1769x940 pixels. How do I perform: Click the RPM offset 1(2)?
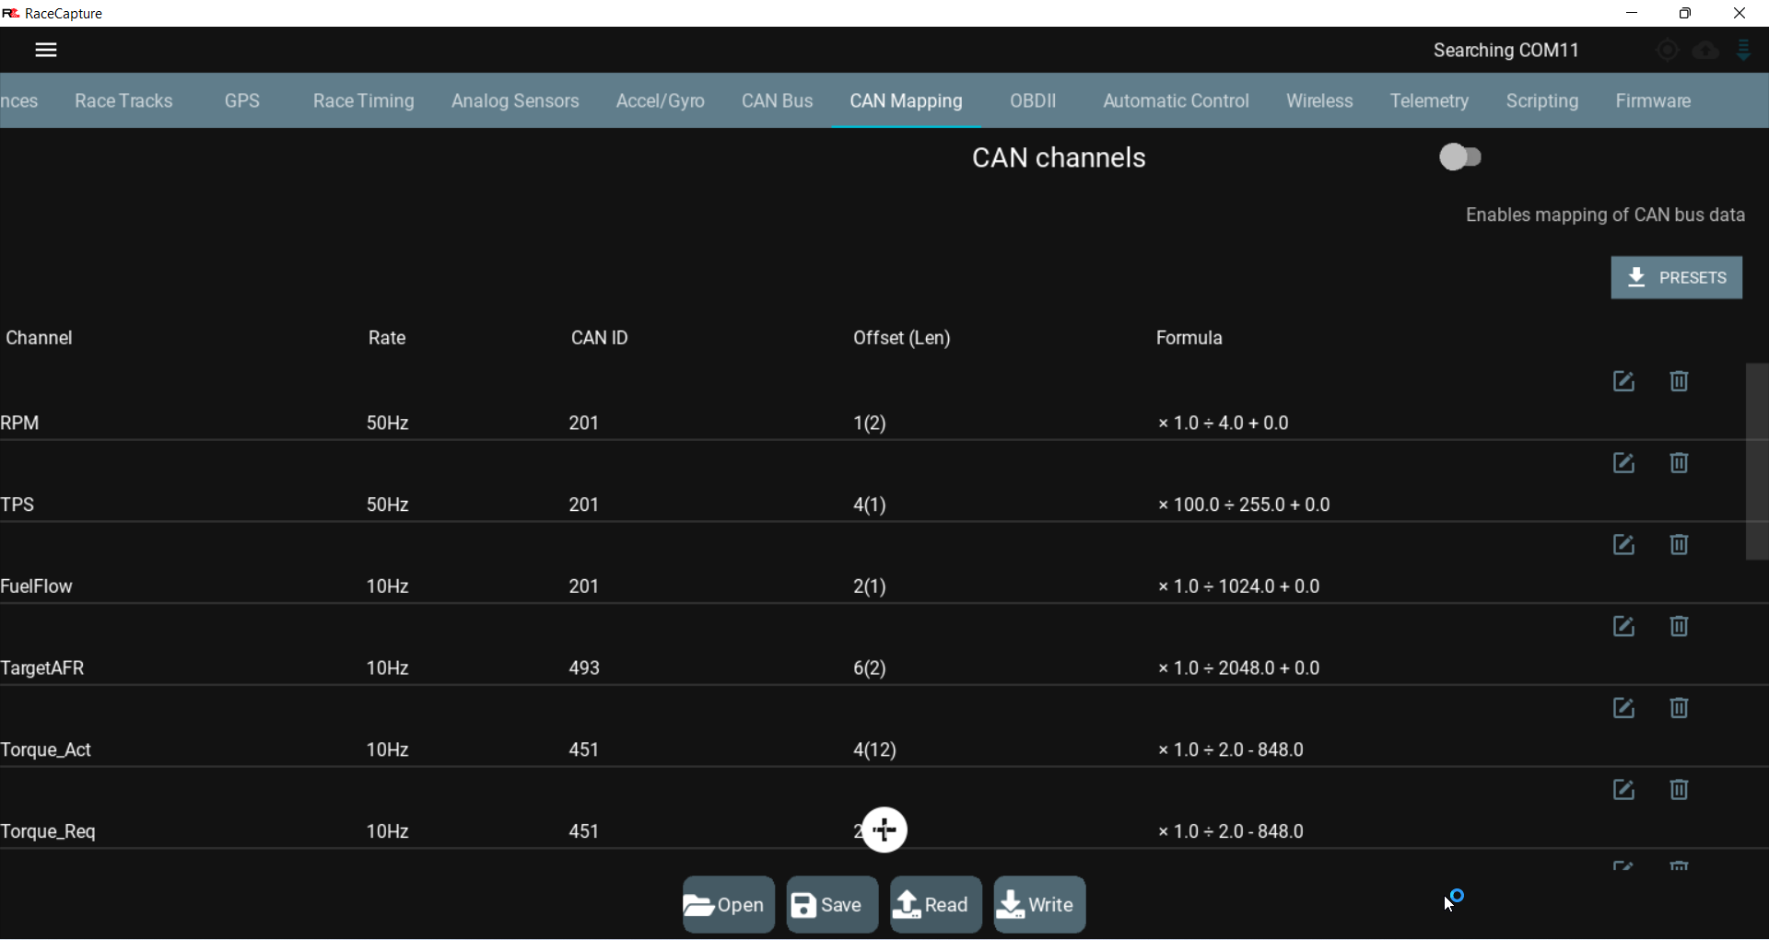pyautogui.click(x=870, y=424)
